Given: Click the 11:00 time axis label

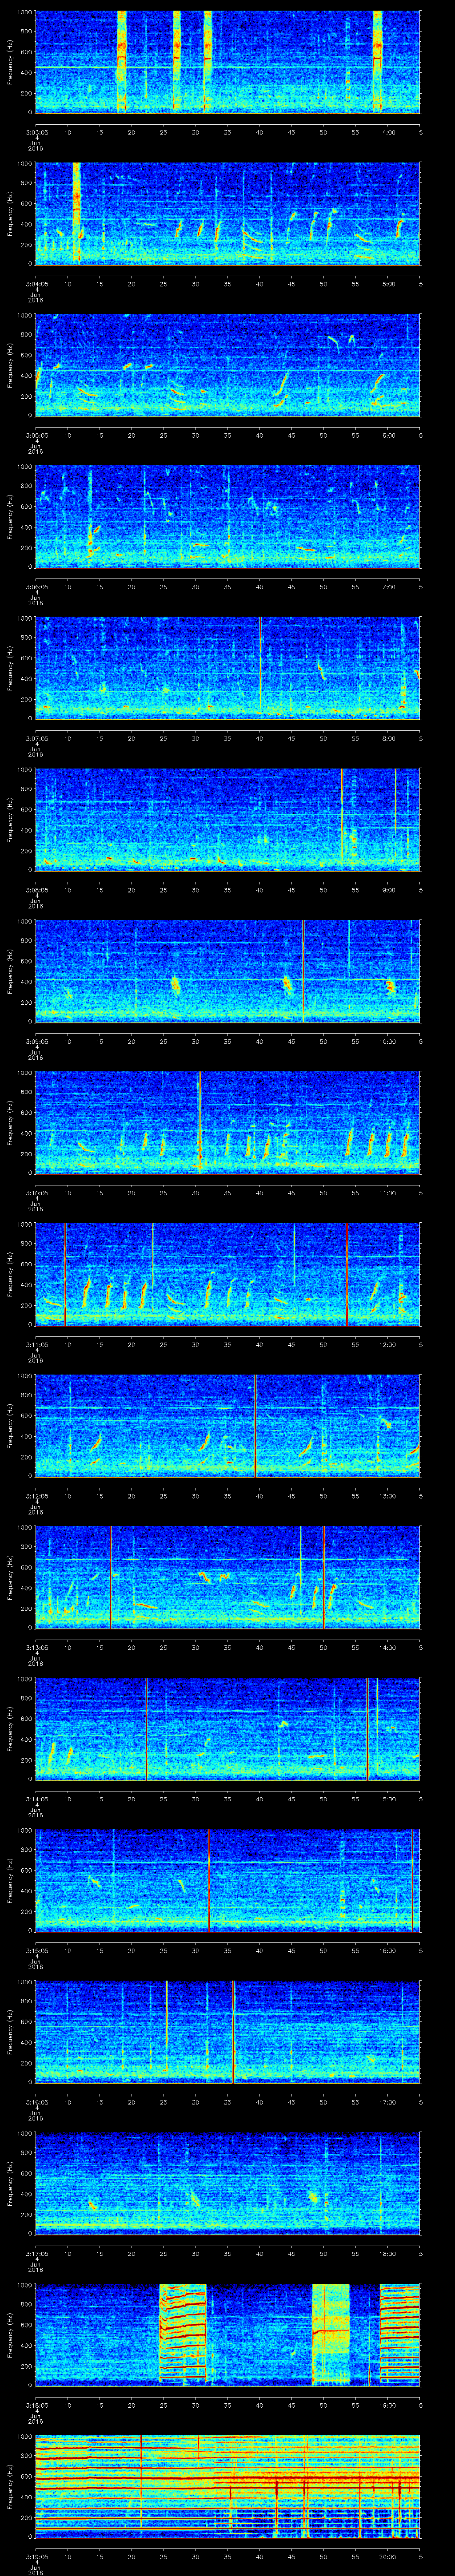Looking at the screenshot, I should [x=388, y=1192].
